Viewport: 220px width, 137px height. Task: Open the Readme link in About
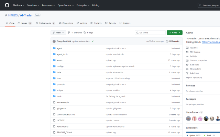(x=194, y=48)
